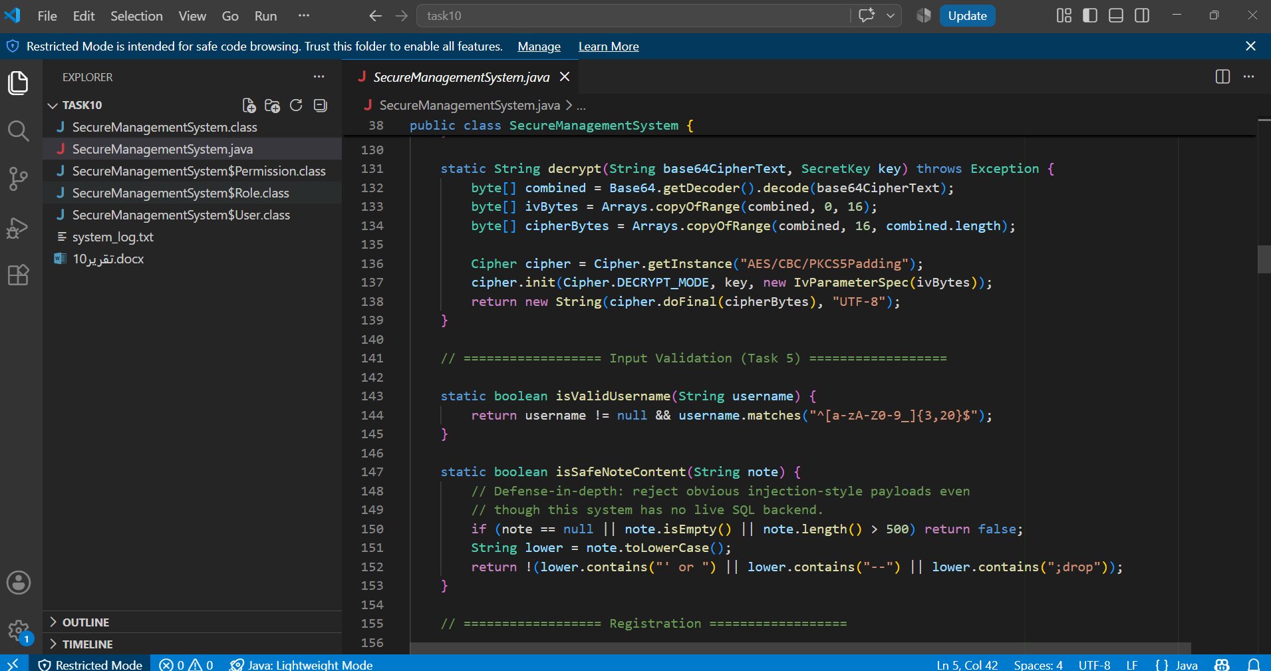Image resolution: width=1271 pixels, height=671 pixels.
Task: Click breadcrumb SecureManagementSystem.java
Action: [x=470, y=105]
